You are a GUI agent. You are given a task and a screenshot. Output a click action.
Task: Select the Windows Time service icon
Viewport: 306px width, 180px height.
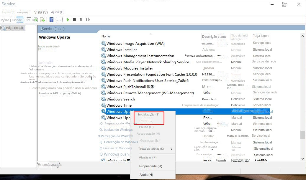103,105
